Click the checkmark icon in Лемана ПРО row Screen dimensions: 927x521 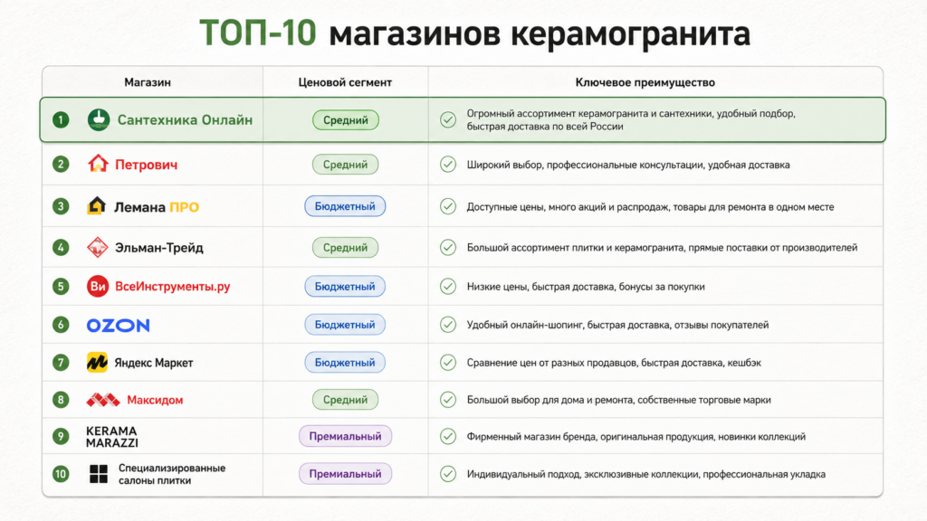(448, 206)
